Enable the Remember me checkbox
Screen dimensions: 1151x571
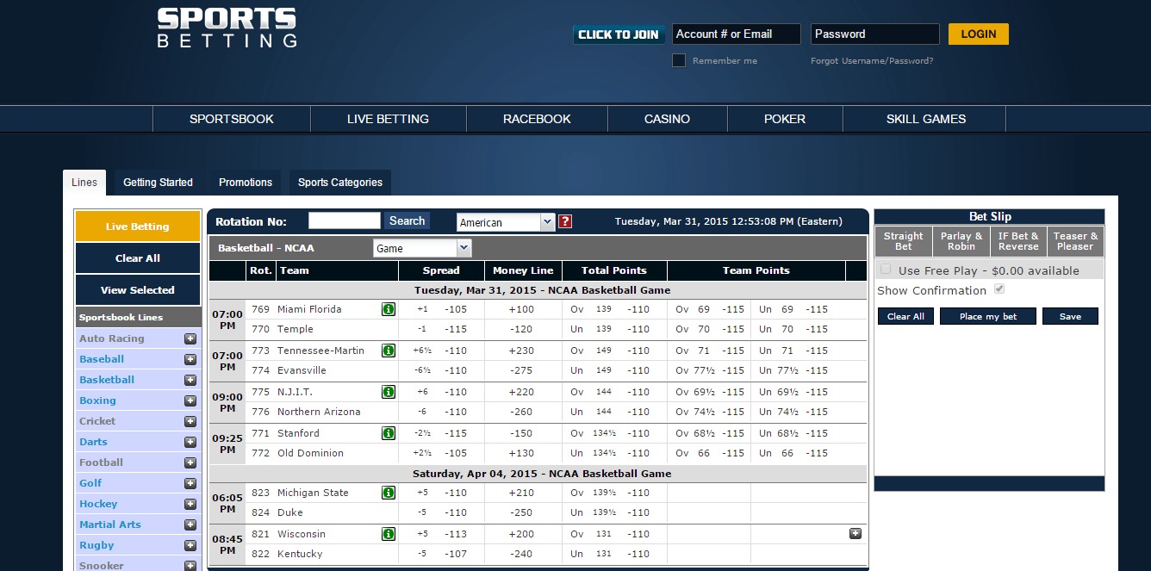click(679, 60)
